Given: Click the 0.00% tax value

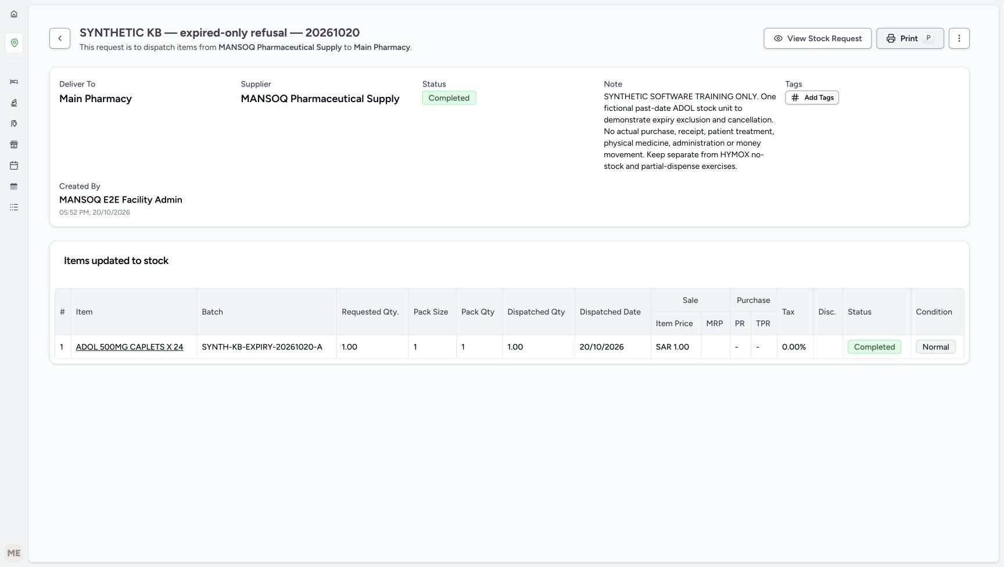Looking at the screenshot, I should click(794, 347).
